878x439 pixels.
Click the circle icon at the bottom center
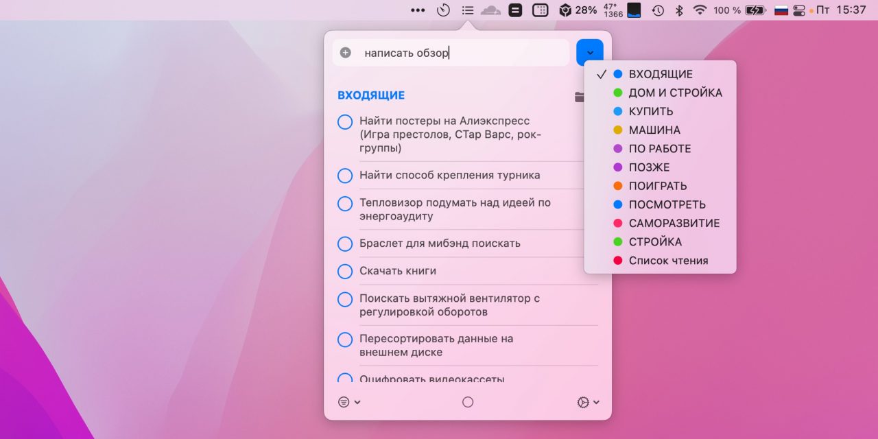click(x=468, y=402)
